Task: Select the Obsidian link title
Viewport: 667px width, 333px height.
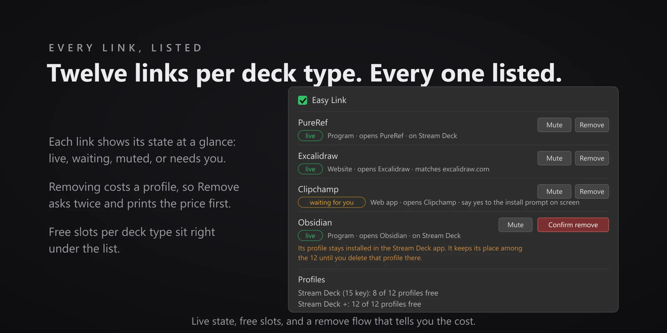Action: coord(315,222)
